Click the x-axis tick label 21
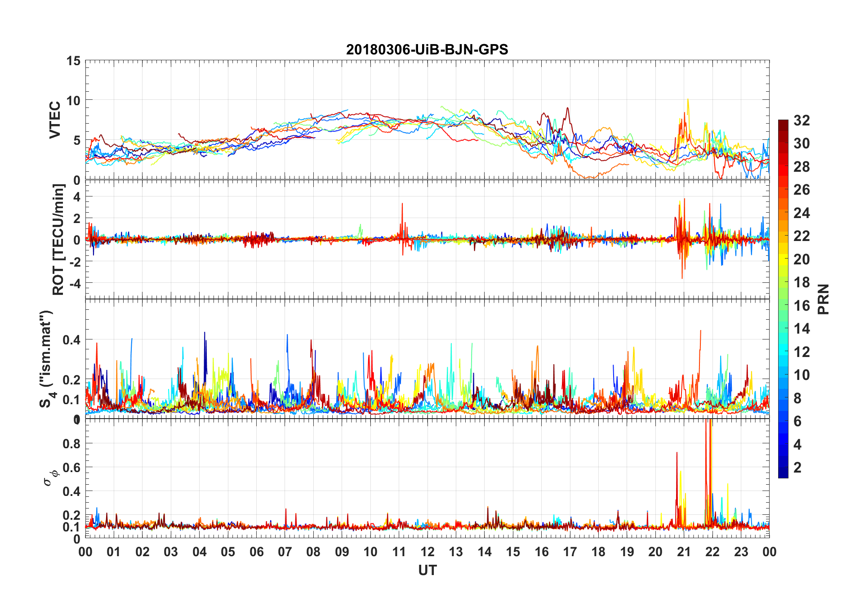 click(684, 552)
